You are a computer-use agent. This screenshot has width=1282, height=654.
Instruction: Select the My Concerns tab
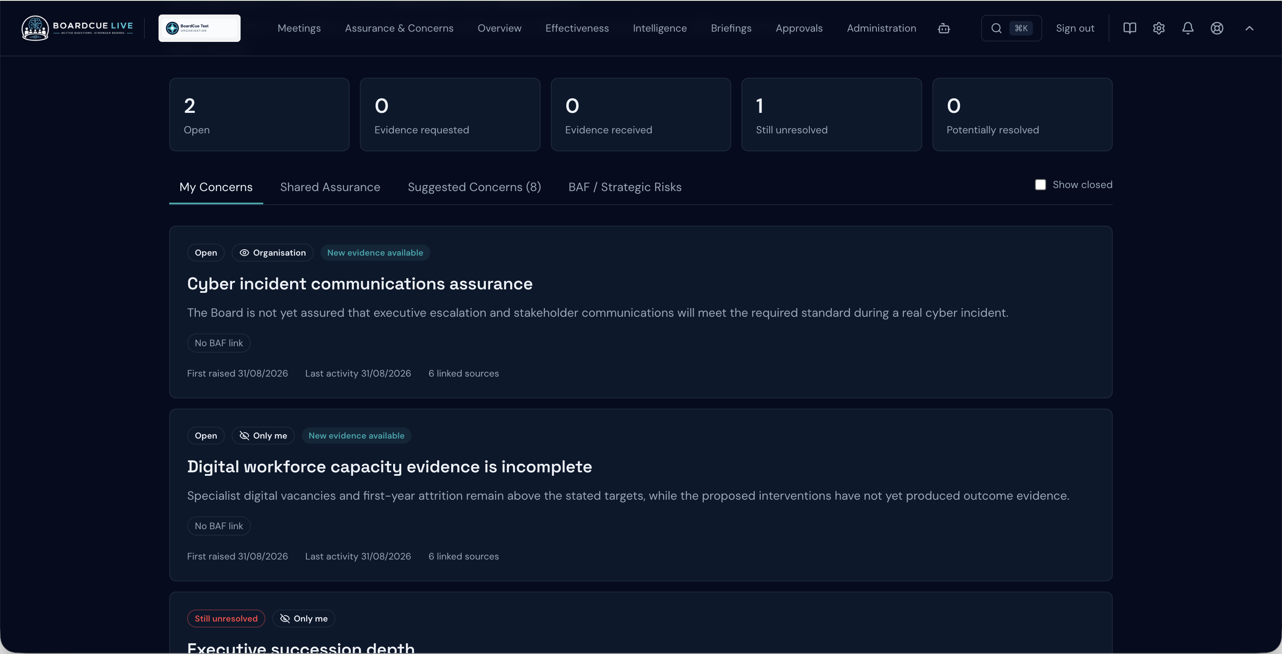click(x=216, y=187)
